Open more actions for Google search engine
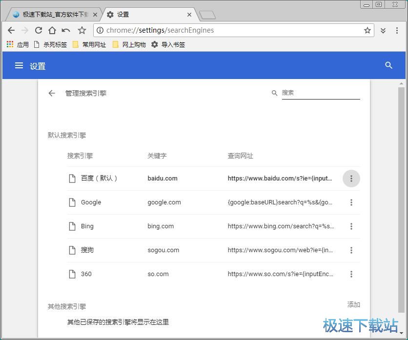This screenshot has width=408, height=340. 351,202
